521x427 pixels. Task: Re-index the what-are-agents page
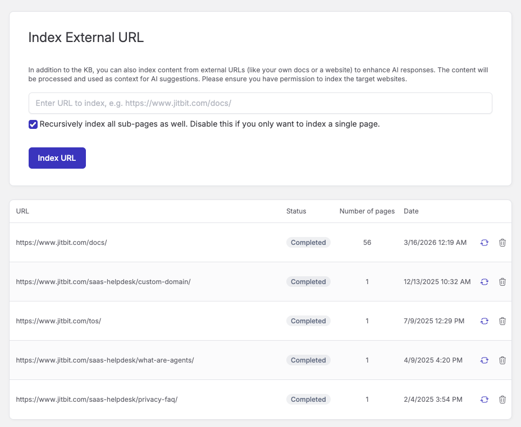tap(484, 360)
